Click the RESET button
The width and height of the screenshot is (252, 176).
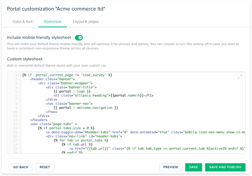click(45, 167)
